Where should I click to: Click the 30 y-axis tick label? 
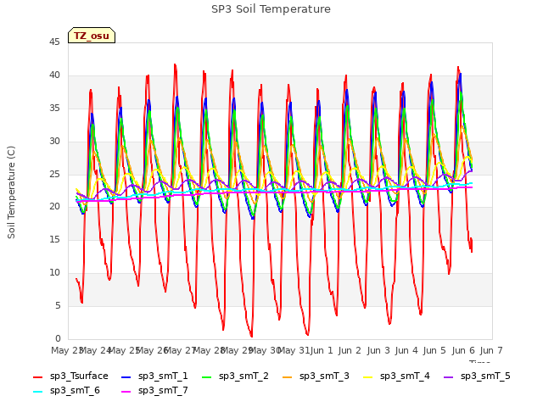54,142
